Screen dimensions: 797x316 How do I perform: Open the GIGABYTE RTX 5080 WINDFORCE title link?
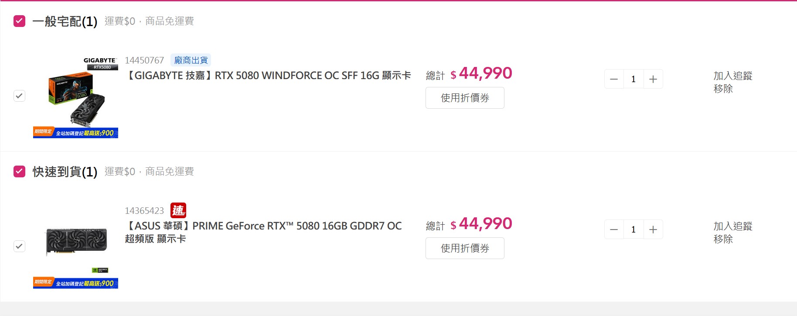(x=268, y=76)
